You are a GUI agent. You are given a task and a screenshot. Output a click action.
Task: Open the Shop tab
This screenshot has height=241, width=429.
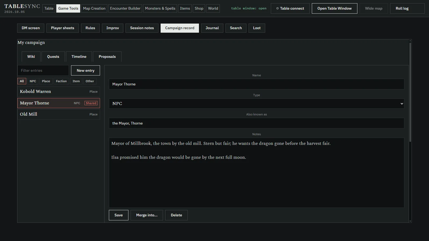tap(199, 8)
